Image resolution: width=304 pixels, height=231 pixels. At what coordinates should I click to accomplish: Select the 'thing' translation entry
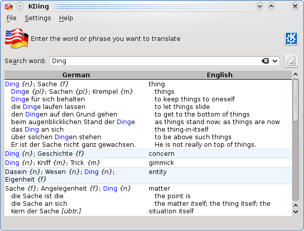coord(157,84)
